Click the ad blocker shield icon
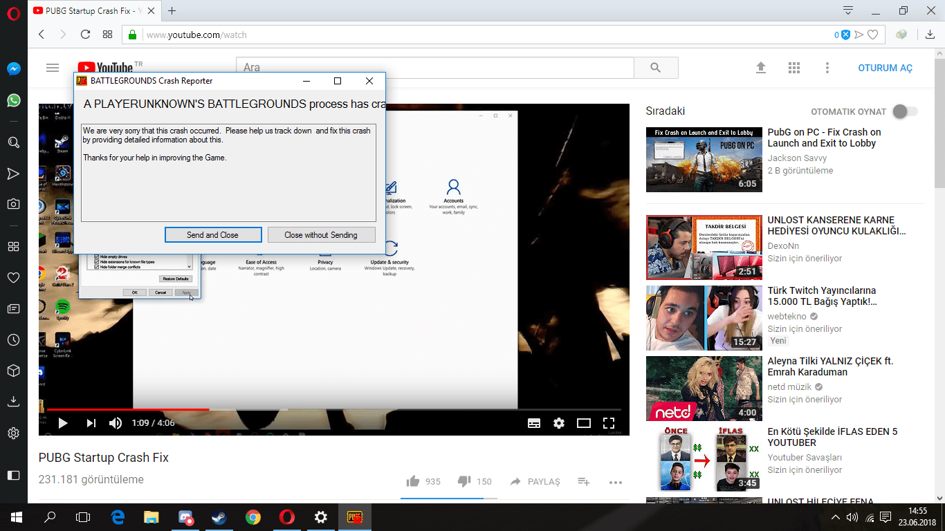This screenshot has width=945, height=531. pos(845,35)
